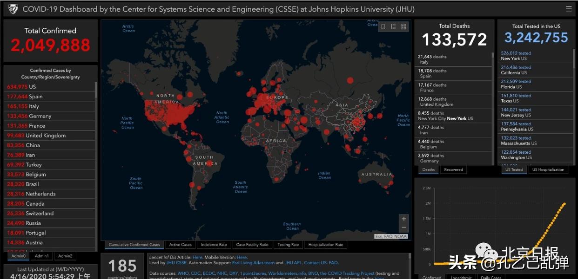Select the 69,392 Turkey row
Viewport: 578px width, 279px height.
pos(50,165)
